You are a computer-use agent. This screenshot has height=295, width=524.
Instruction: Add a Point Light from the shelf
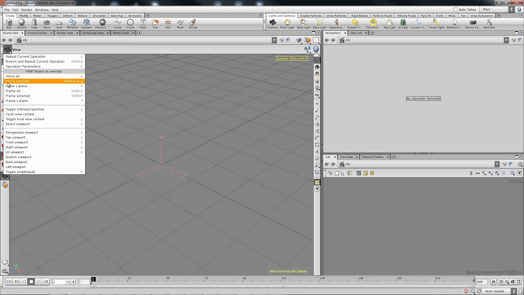click(287, 24)
